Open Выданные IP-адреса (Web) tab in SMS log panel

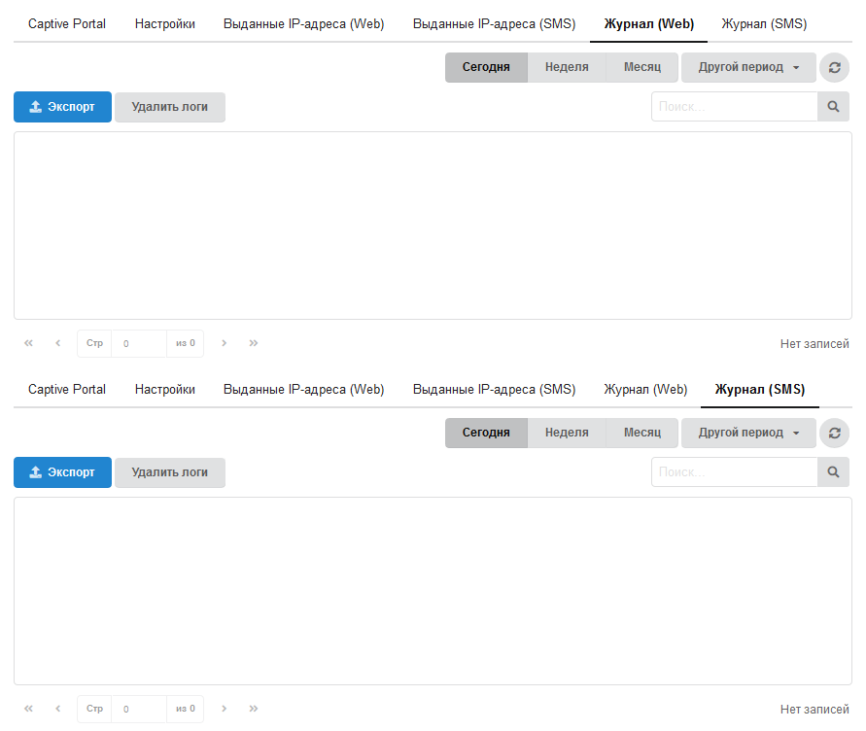pyautogui.click(x=304, y=389)
